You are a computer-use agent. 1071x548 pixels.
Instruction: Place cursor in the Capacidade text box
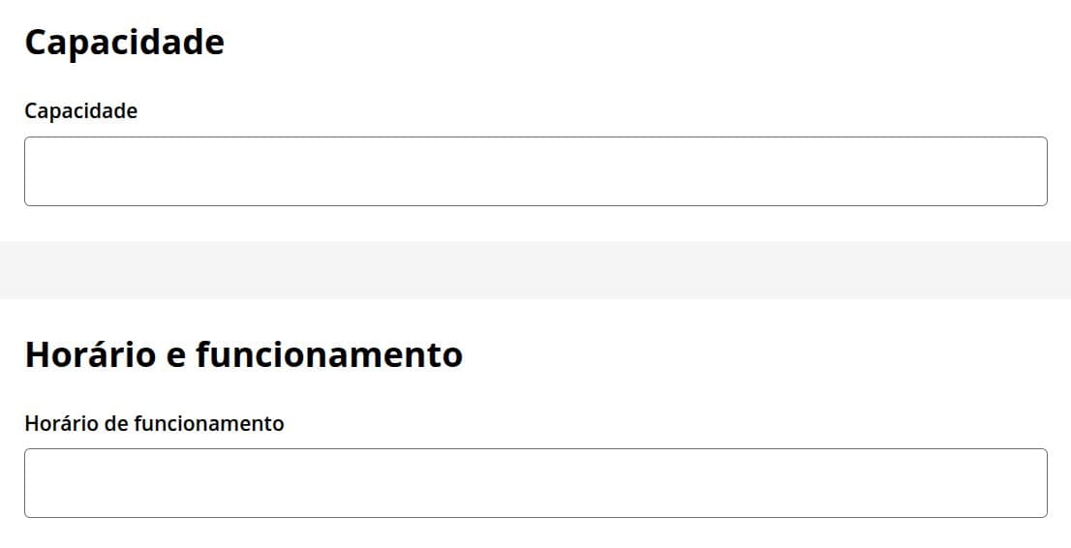[x=535, y=171]
